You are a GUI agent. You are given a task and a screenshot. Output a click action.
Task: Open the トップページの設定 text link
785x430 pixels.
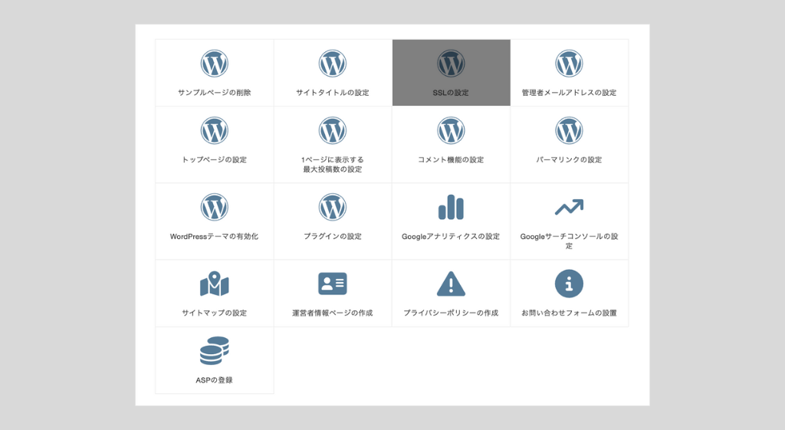[215, 159]
